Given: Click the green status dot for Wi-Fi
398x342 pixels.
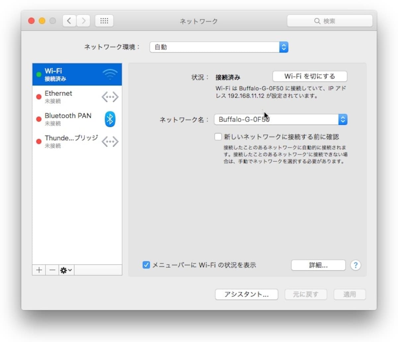Looking at the screenshot, I should point(39,75).
